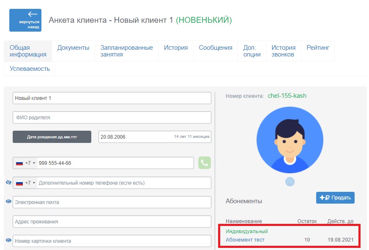
Task: Open country code dropdown for main phone
Action: click(x=25, y=163)
